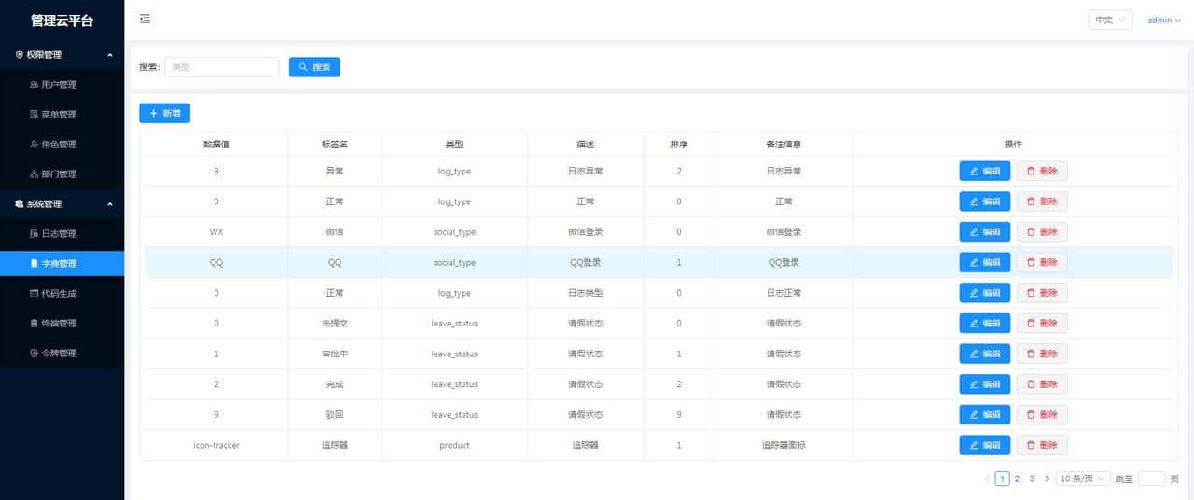Click the 新增 add button
1194x500 pixels.
[165, 113]
